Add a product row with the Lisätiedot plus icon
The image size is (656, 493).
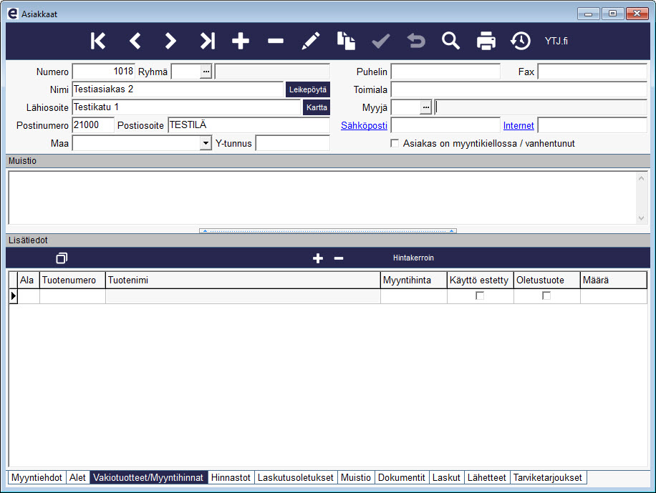318,258
